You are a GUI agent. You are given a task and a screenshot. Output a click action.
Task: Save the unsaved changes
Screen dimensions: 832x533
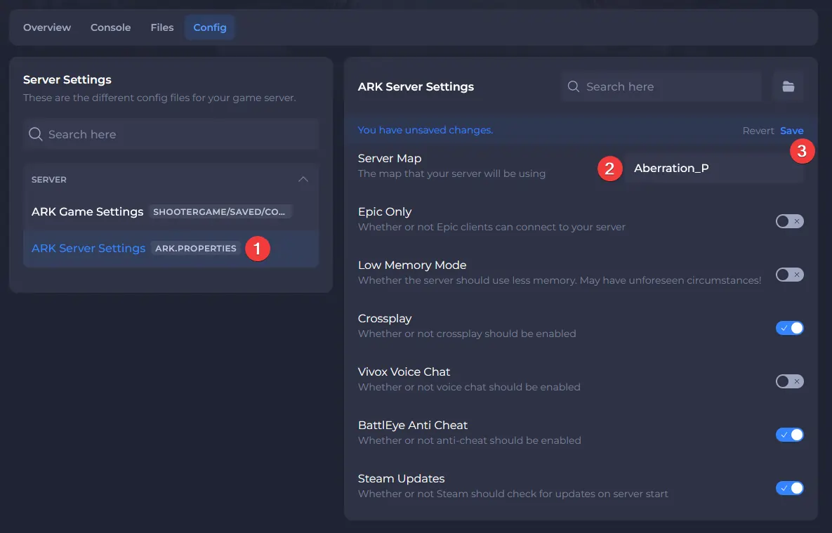pos(791,131)
